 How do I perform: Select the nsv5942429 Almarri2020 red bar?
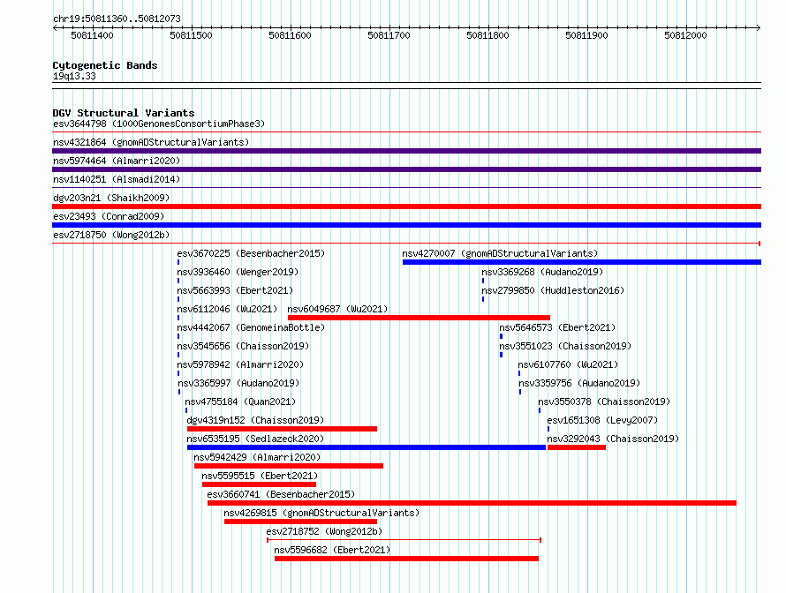tap(289, 466)
